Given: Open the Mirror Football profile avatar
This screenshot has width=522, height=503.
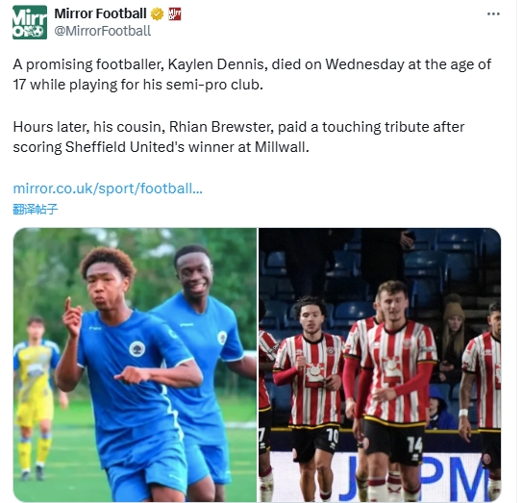Looking at the screenshot, I should tap(30, 22).
